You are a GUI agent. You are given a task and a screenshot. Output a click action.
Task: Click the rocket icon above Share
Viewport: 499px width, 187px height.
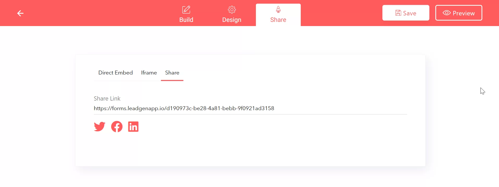[x=278, y=10]
